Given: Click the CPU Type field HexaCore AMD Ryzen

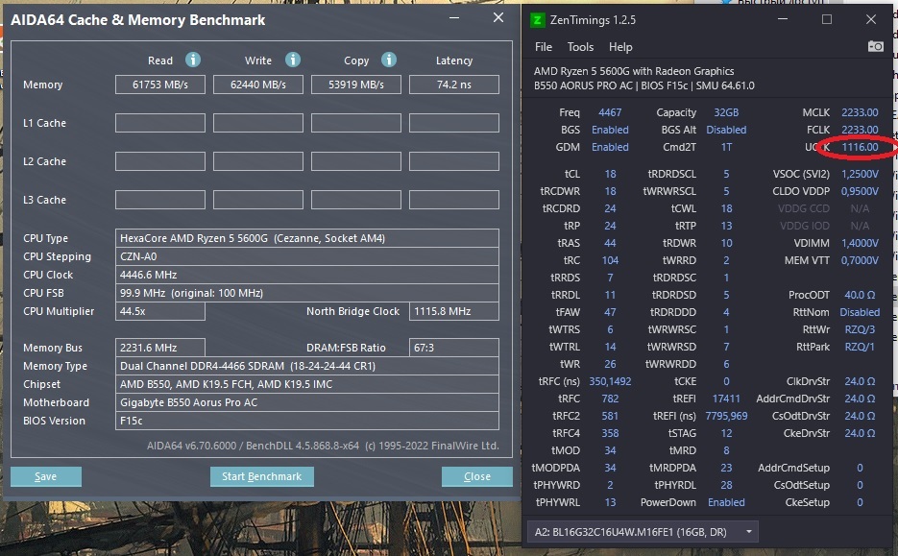Looking at the screenshot, I should coord(307,238).
